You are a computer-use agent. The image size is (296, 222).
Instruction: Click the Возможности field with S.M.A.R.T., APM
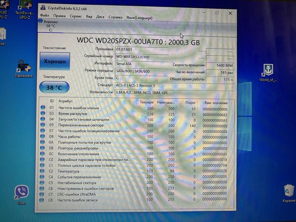click(174, 93)
